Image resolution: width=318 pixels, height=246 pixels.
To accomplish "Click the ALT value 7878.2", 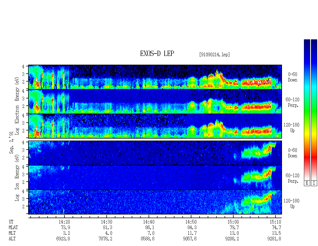I will tap(105, 239).
